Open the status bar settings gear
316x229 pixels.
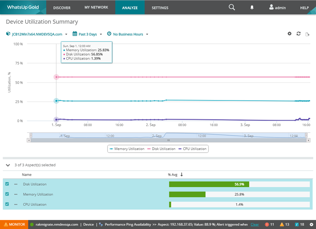tap(311, 224)
